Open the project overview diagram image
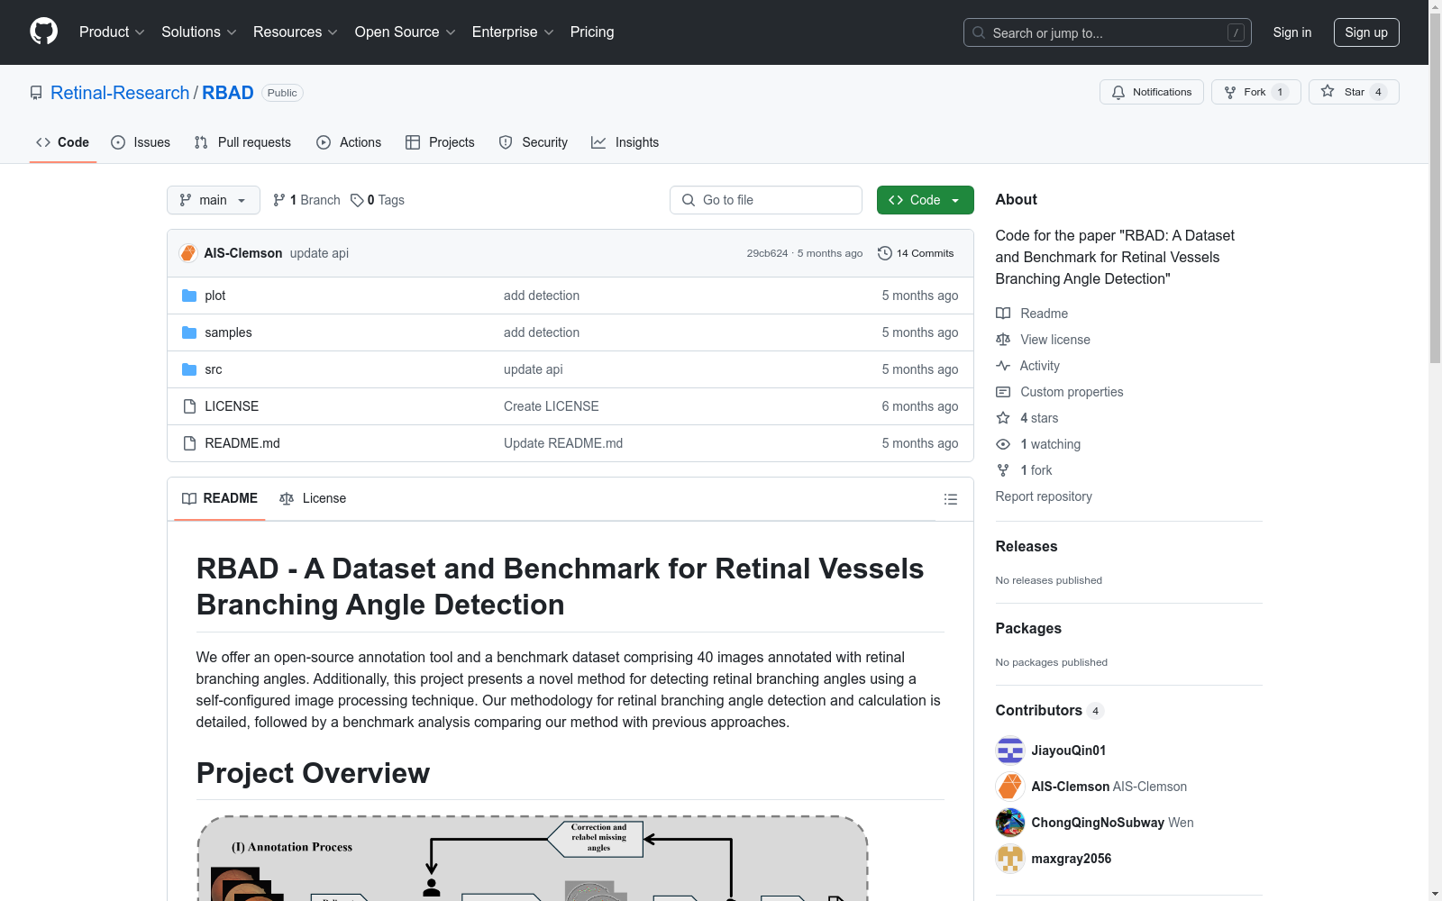The image size is (1442, 901). 533,858
